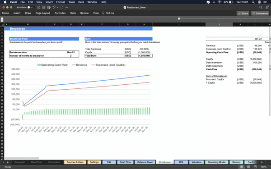Switch to Normal view in status bar
Image resolution: width=271 pixels, height=169 pixels.
(242, 167)
